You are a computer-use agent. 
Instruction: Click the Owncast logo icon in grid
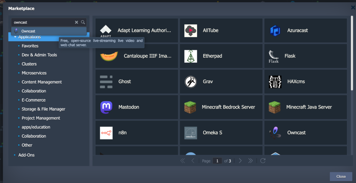(x=275, y=133)
